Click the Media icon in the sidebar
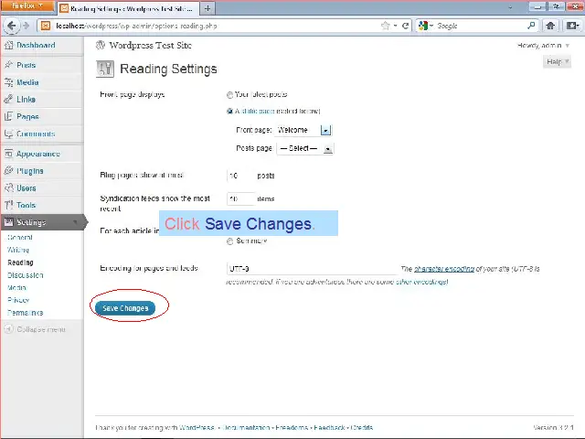This screenshot has height=439, width=585. 9,82
